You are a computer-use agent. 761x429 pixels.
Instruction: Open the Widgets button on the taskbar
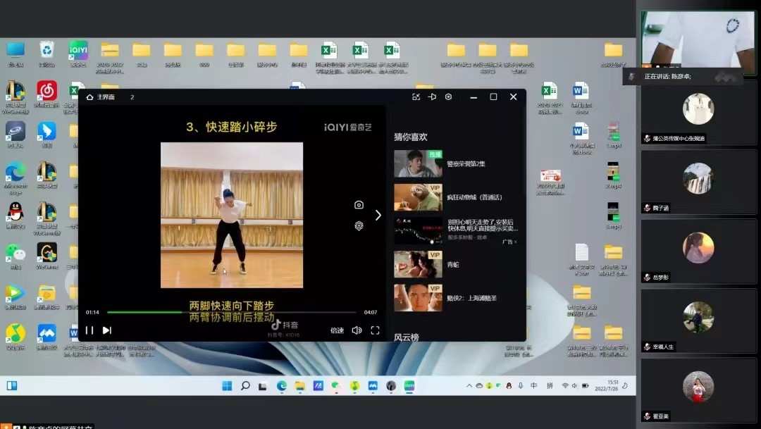12,386
